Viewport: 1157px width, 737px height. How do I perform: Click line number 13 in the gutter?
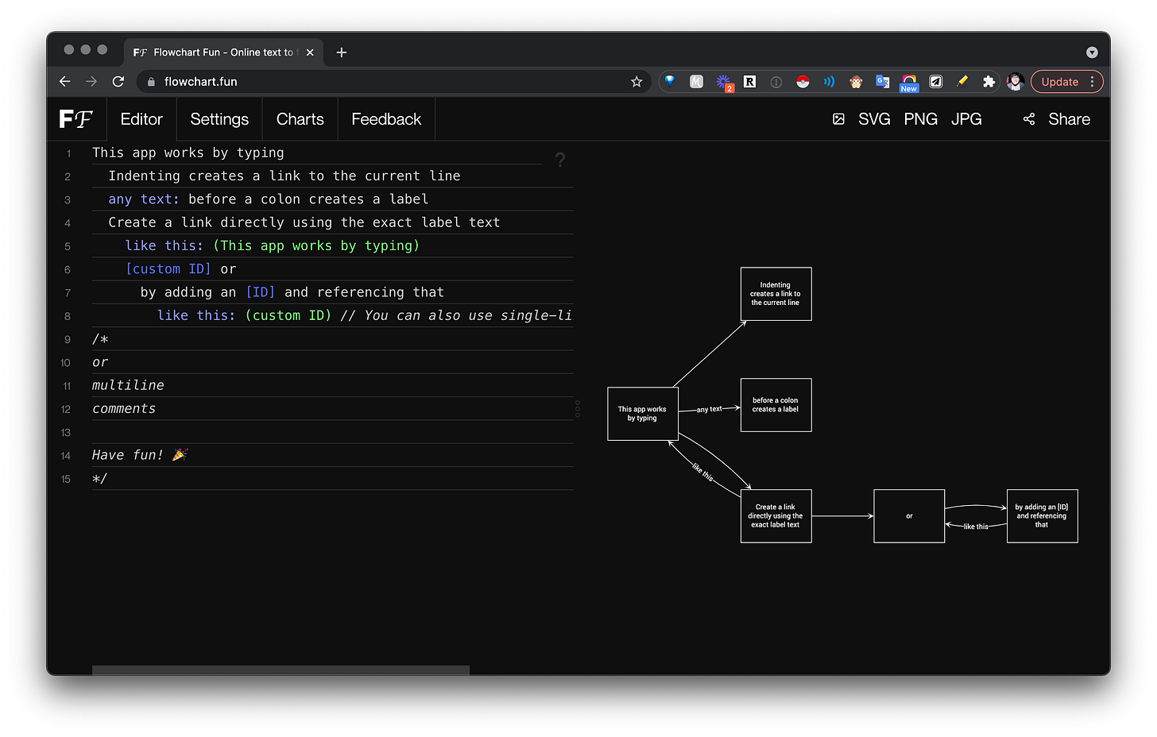[x=66, y=432]
